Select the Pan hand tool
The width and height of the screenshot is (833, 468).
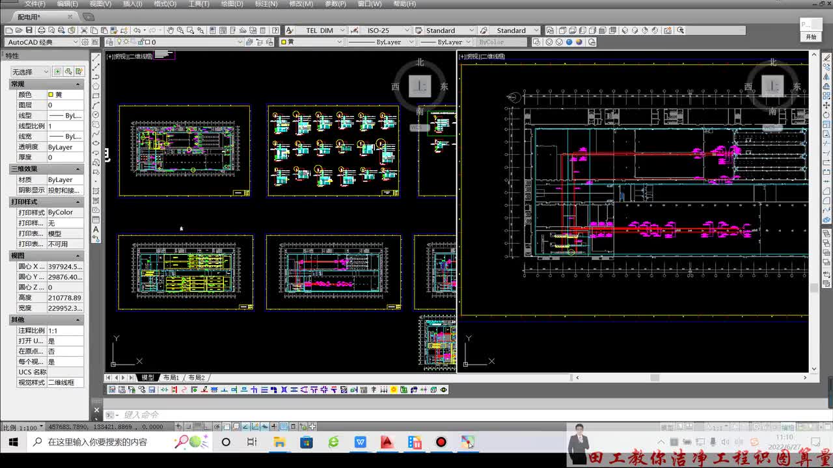click(x=171, y=30)
